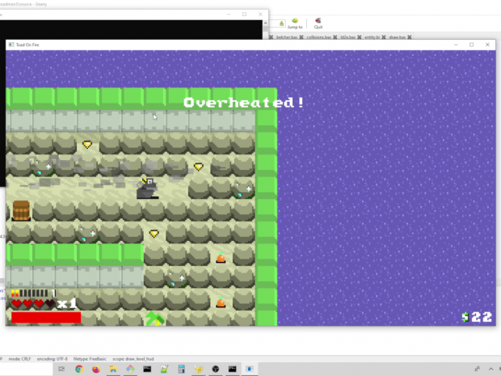Click the gem below the toad
501x376 pixels.
point(154,234)
